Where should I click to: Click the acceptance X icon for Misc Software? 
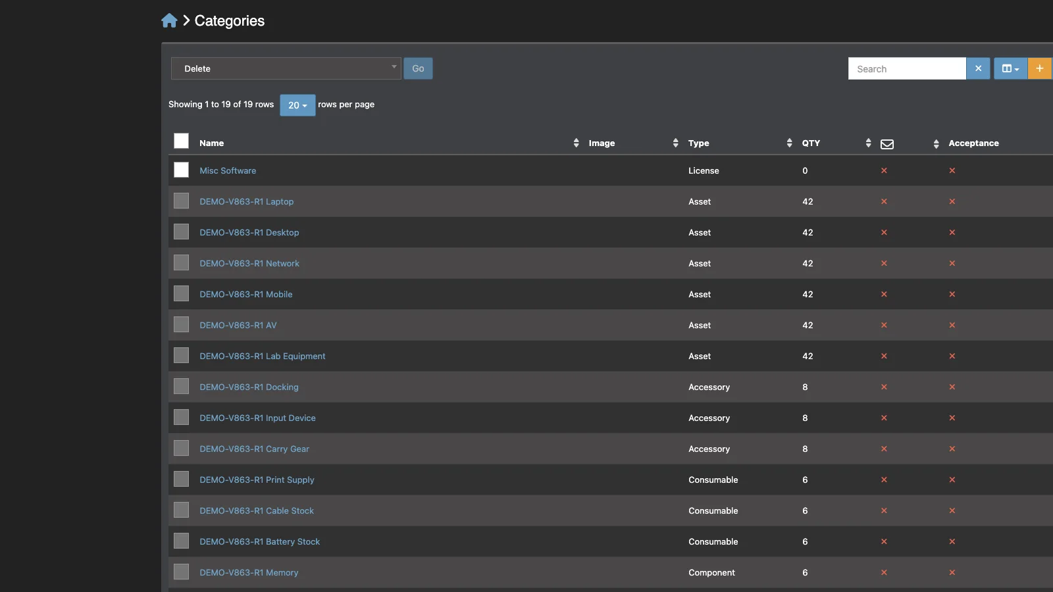click(952, 170)
